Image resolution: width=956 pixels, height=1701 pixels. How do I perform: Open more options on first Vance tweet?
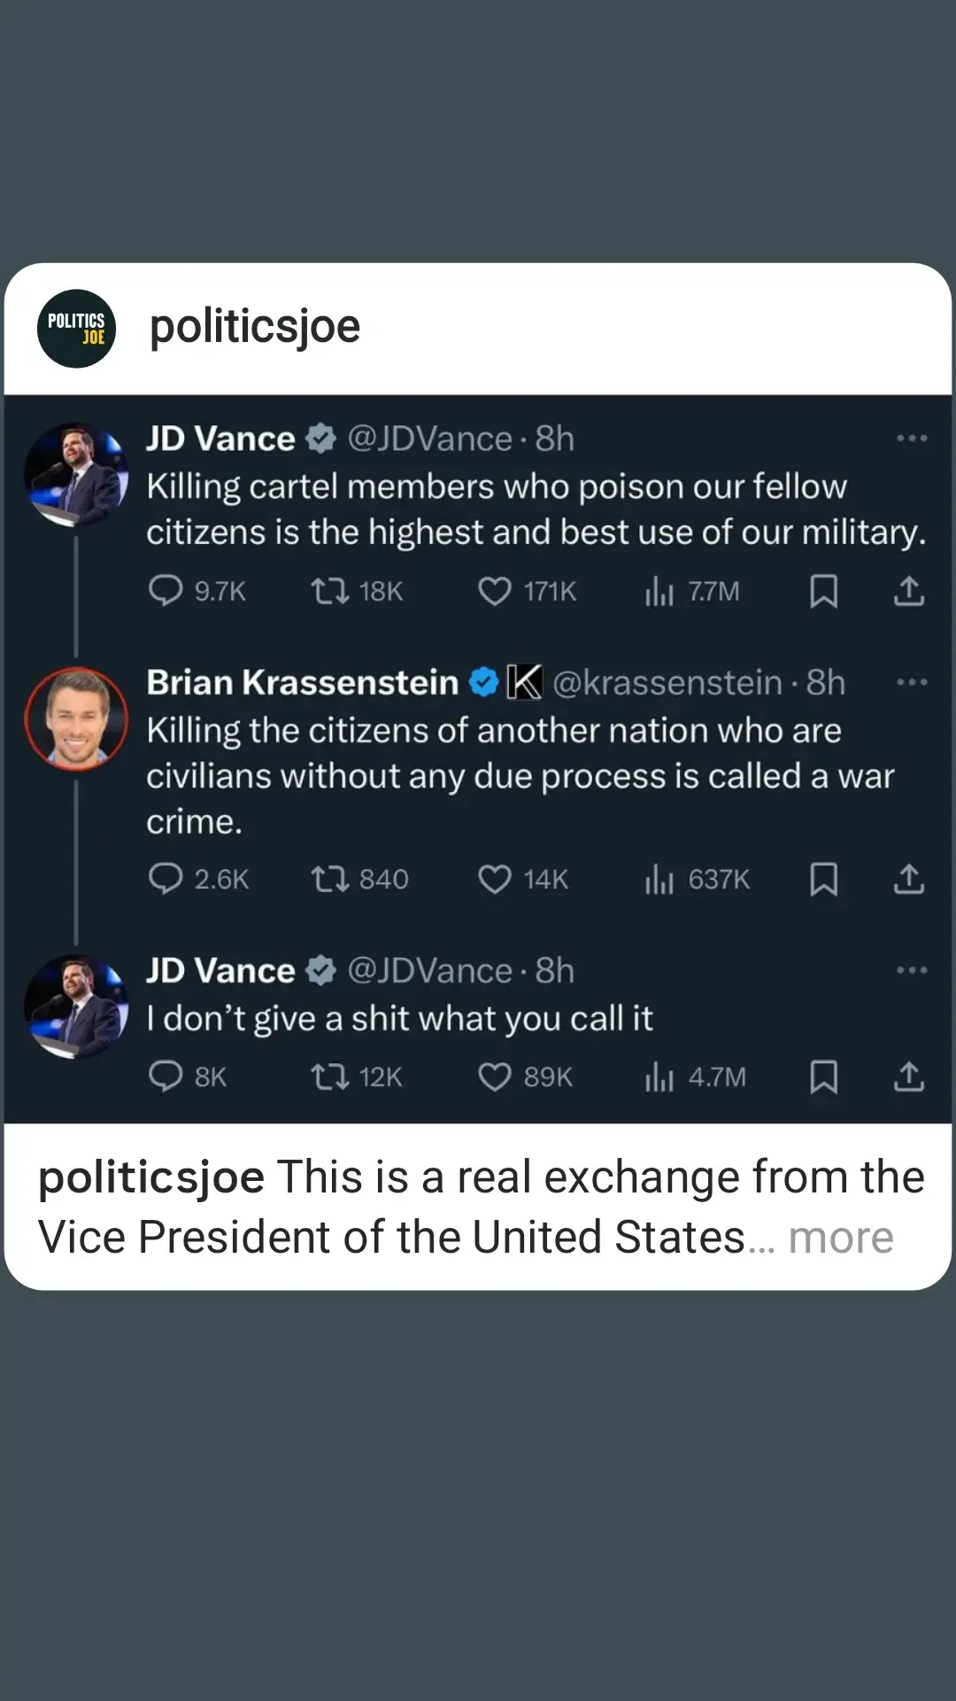point(911,439)
